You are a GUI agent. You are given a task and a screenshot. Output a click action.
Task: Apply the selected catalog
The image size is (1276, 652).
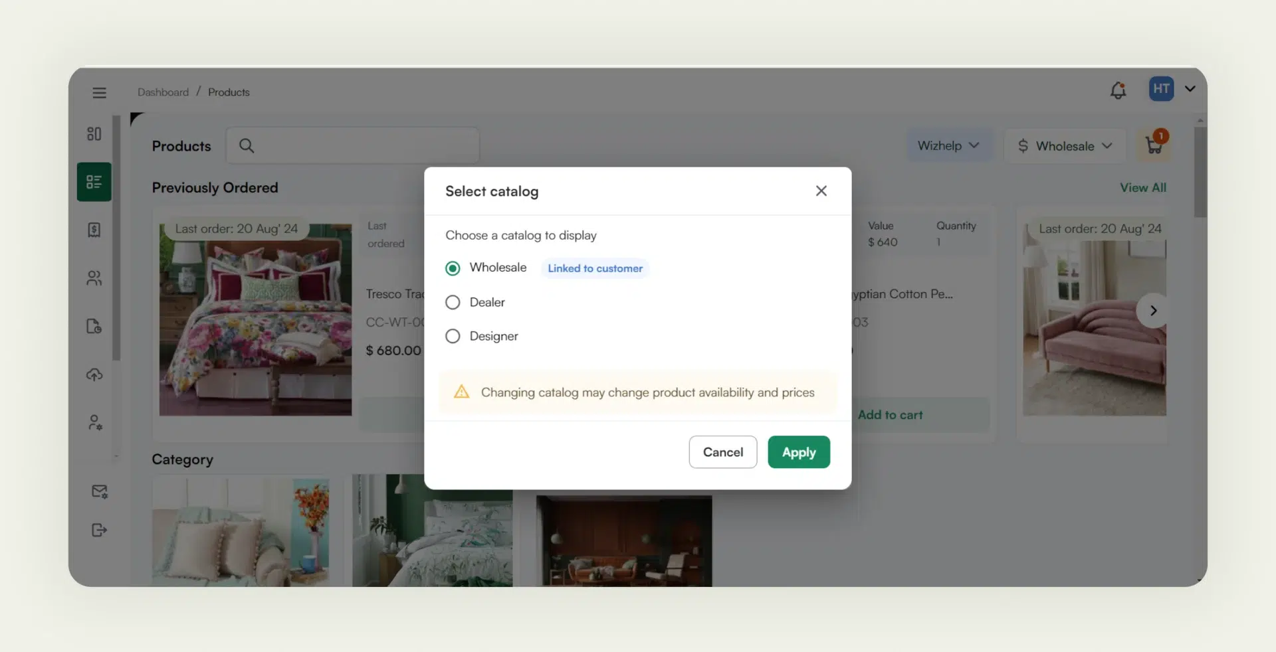798,452
